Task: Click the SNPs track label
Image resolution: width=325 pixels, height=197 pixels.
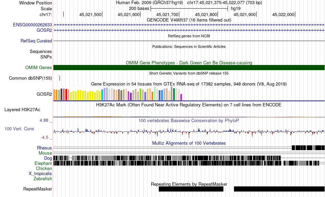Action: 46,57
